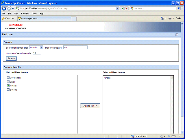
Task: Open a new blank tab
Action: click(x=74, y=19)
